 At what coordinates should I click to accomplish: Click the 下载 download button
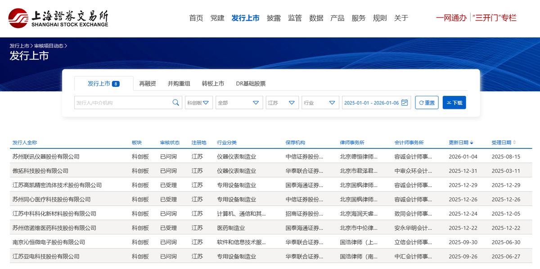click(x=454, y=103)
